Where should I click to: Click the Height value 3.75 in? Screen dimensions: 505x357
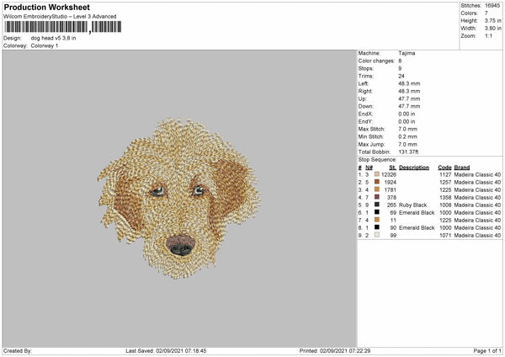pos(492,20)
